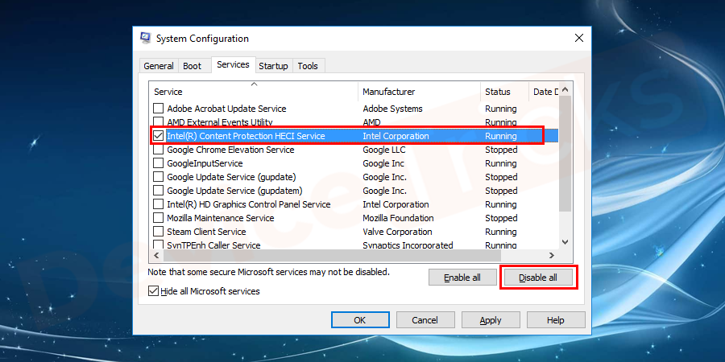Check the Google Update Service (gupdate) checkbox
The height and width of the screenshot is (362, 725).
click(x=159, y=177)
